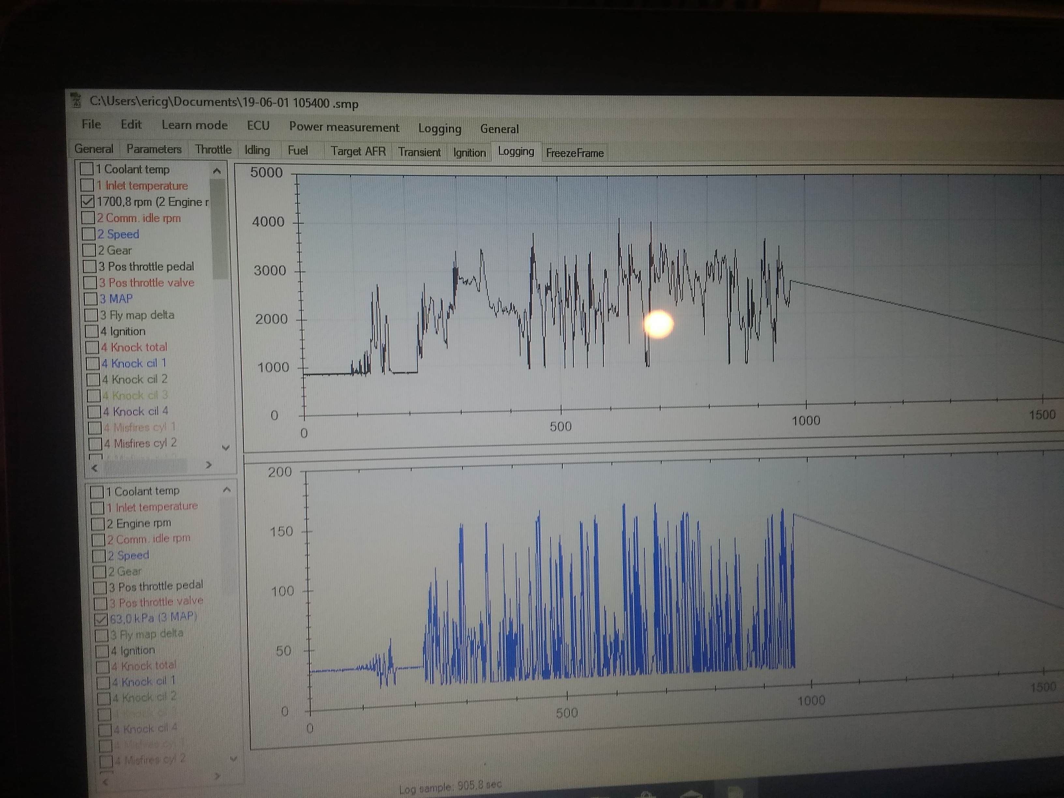
Task: Open the ECU menu
Action: (x=258, y=126)
